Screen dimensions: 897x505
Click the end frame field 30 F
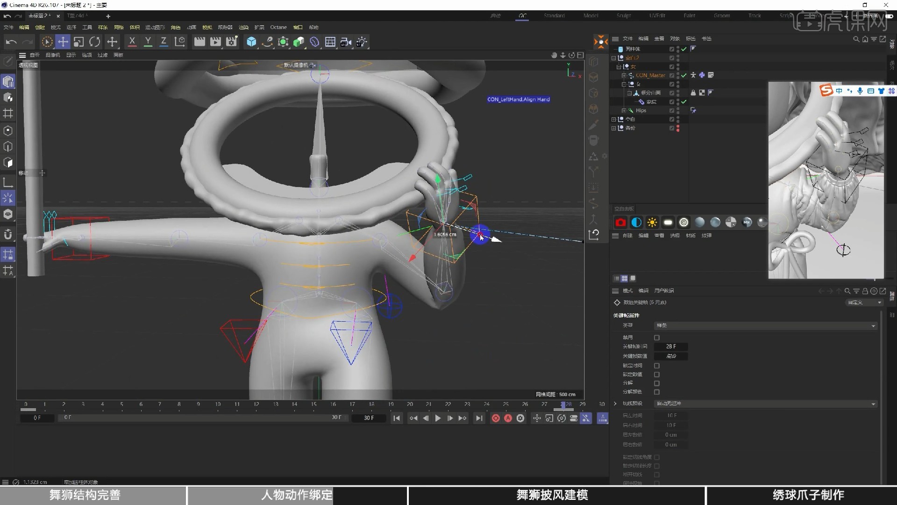click(369, 418)
